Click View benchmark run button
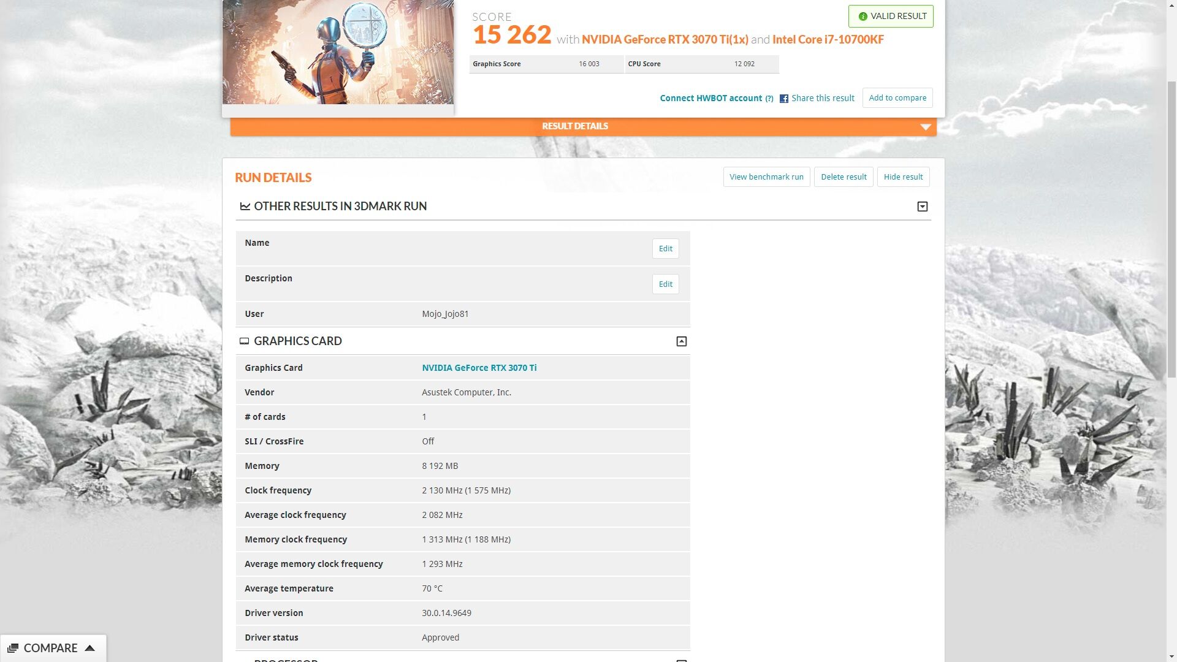 [x=766, y=177]
